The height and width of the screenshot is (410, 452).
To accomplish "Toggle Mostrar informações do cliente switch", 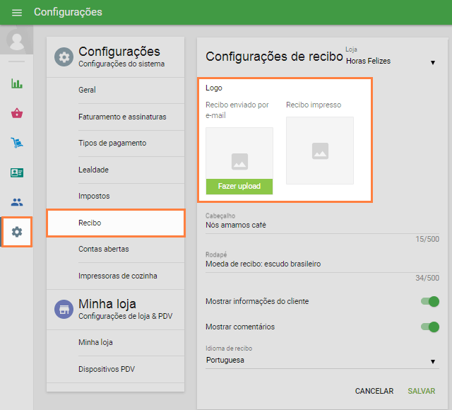I will coord(430,302).
